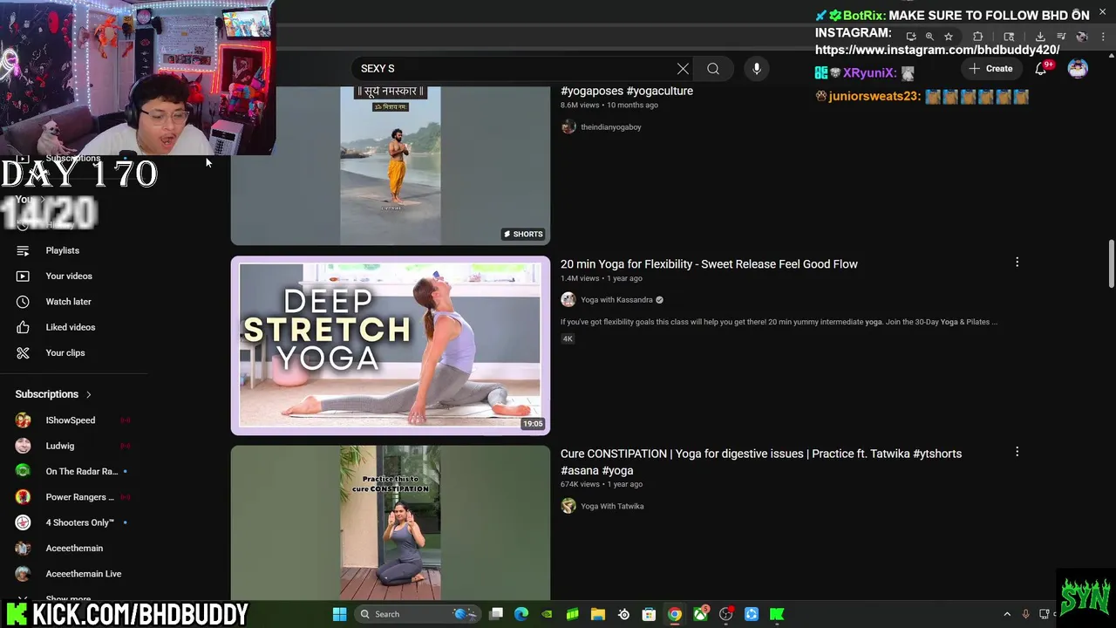Open the YouTube account avatar menu
This screenshot has width=1116, height=628.
1078,69
